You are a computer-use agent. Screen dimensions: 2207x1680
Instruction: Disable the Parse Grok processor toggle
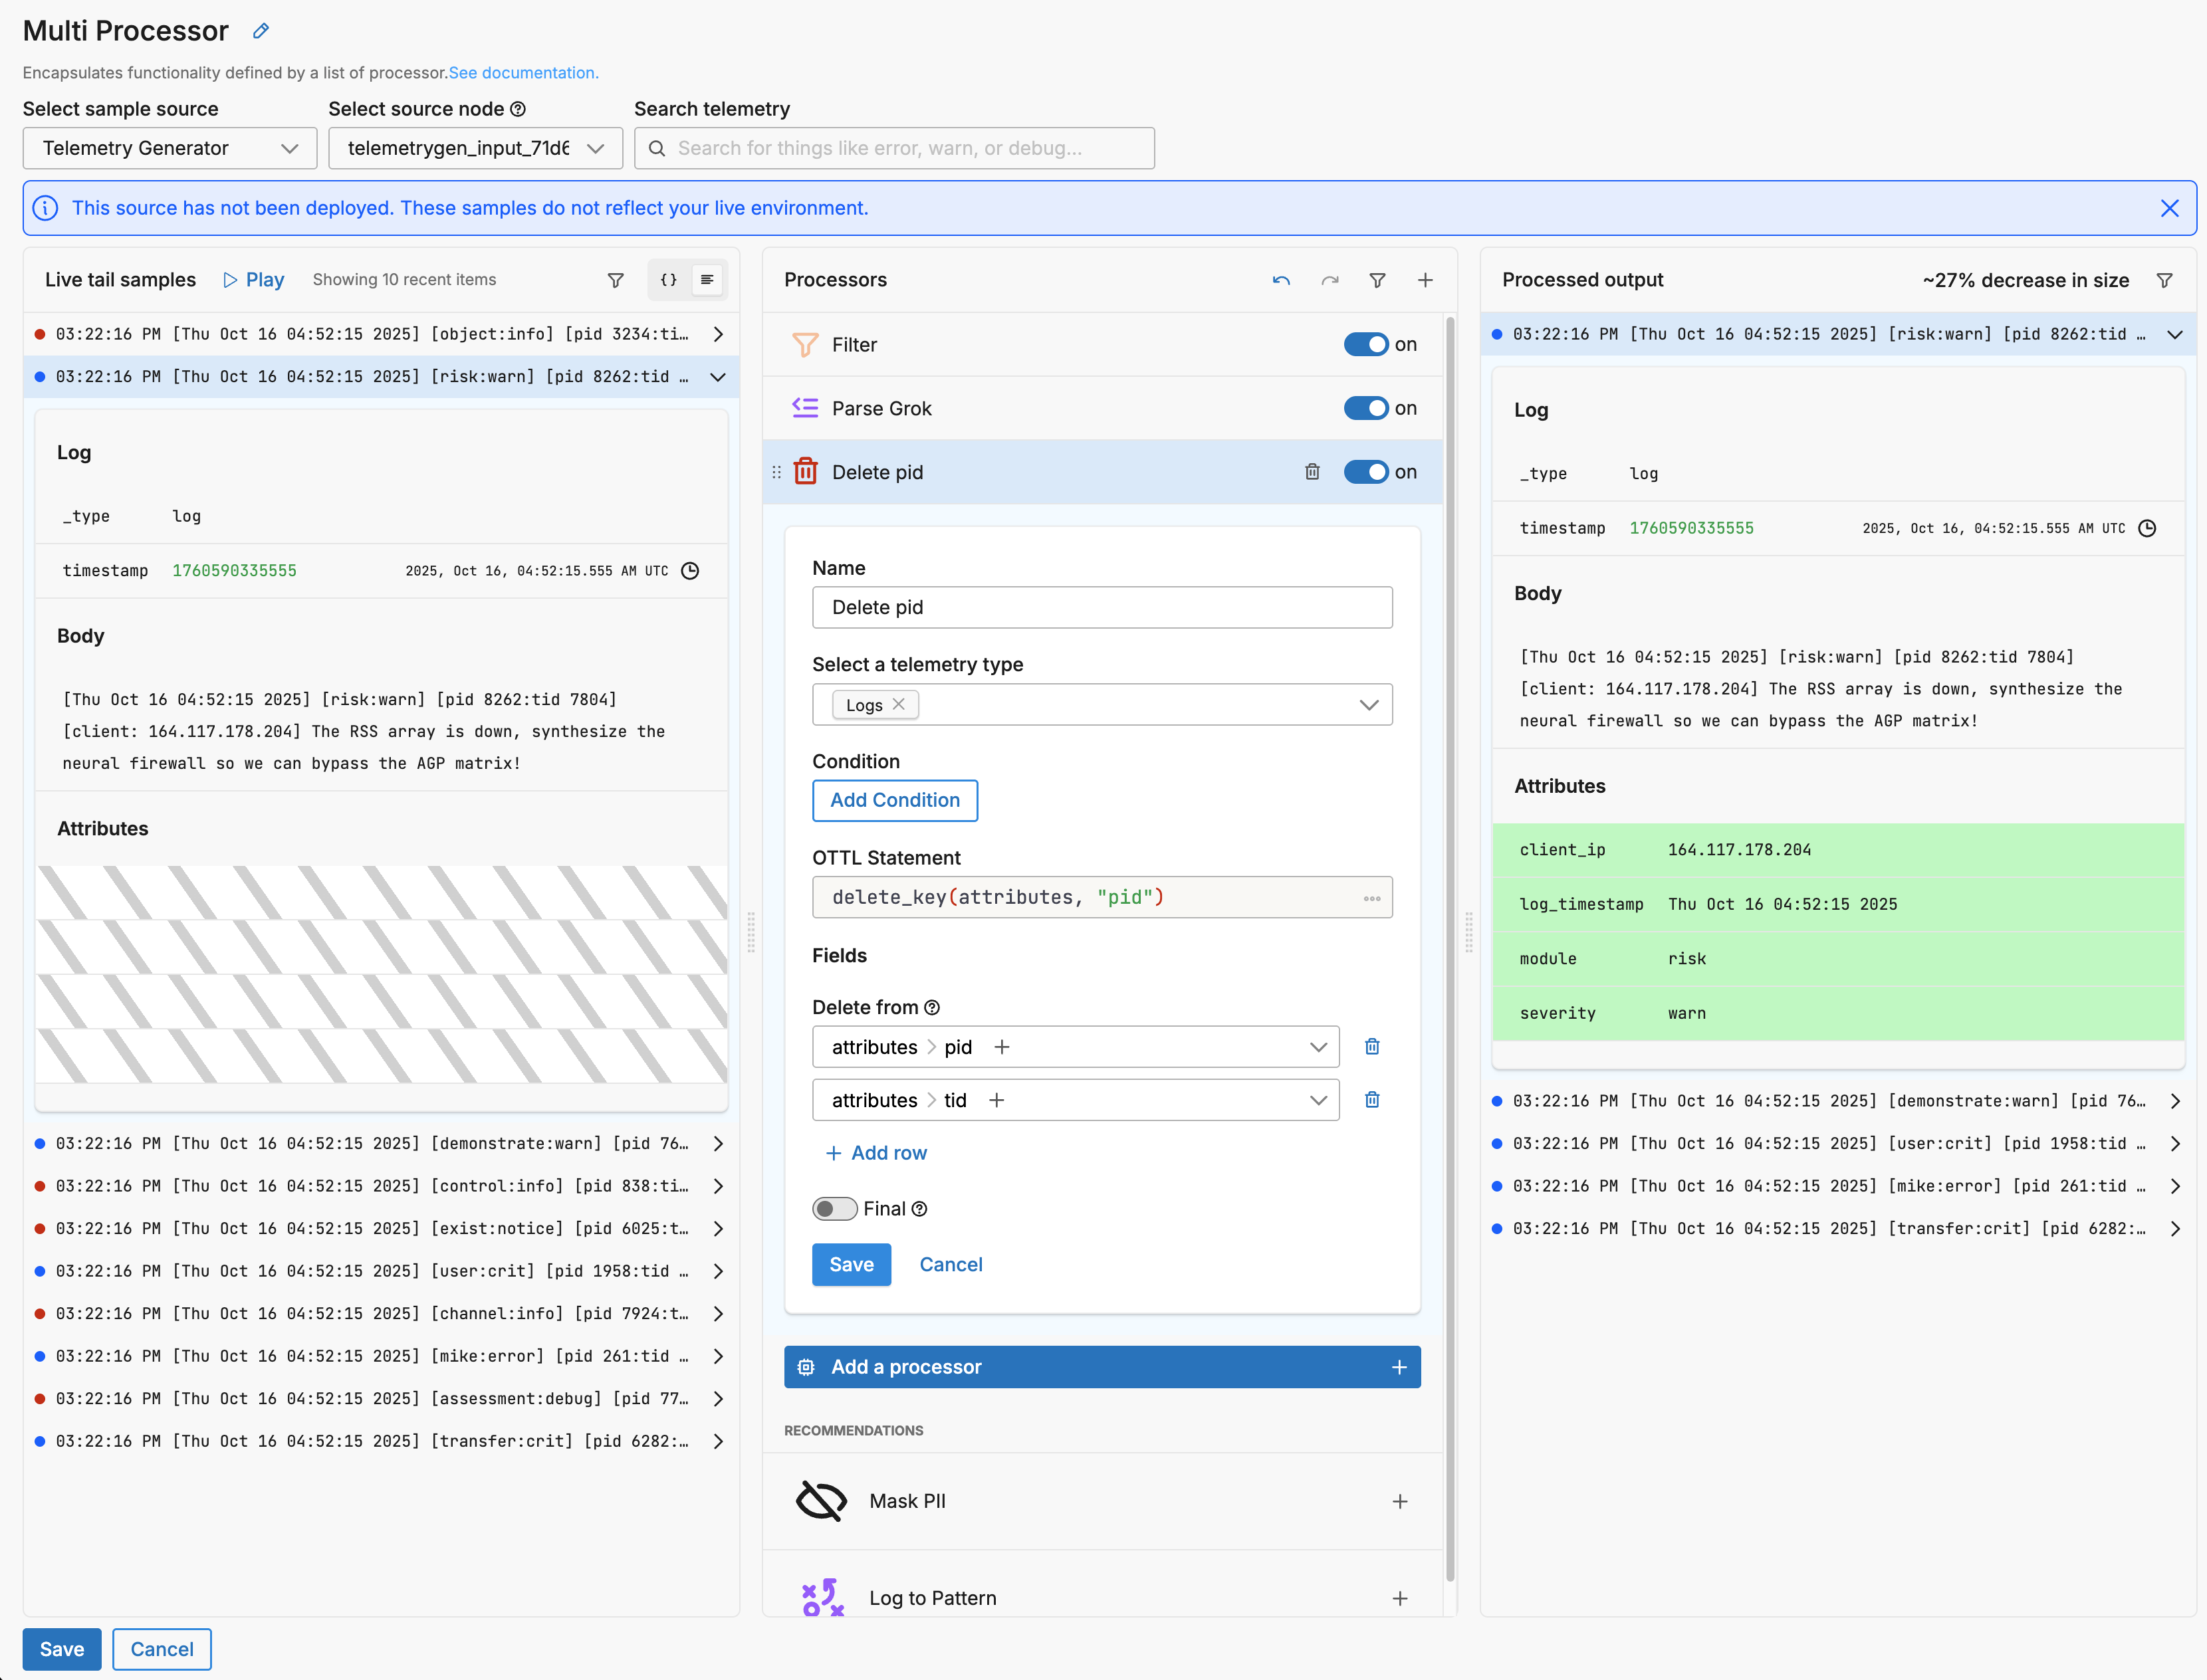pyautogui.click(x=1365, y=408)
